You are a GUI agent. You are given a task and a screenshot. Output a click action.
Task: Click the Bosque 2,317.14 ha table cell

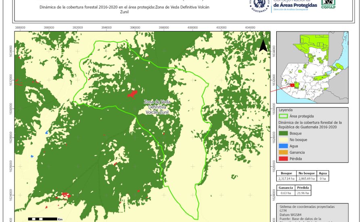pos(286,178)
